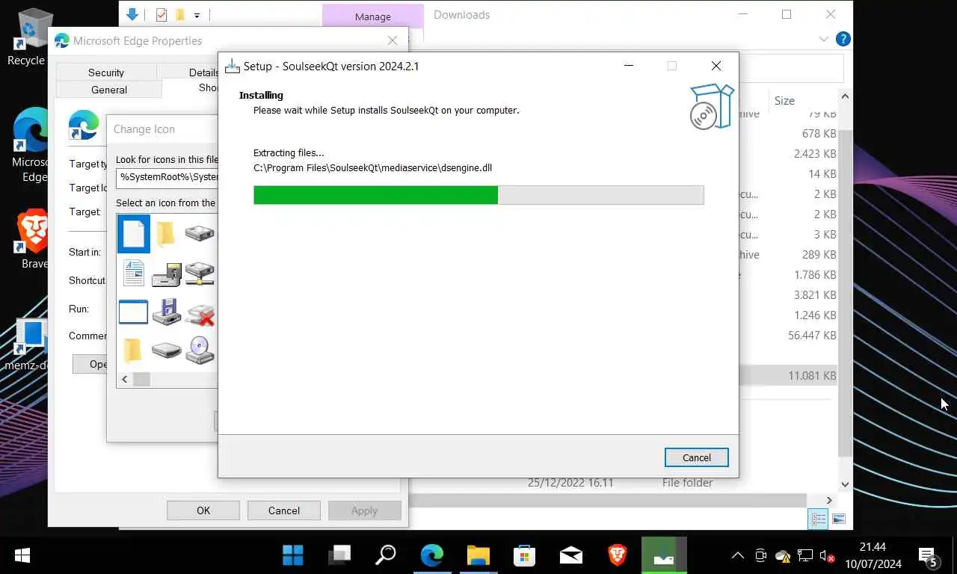Select the network drive icon in Change Icon
Viewport: 957px width, 574px height.
(x=200, y=274)
